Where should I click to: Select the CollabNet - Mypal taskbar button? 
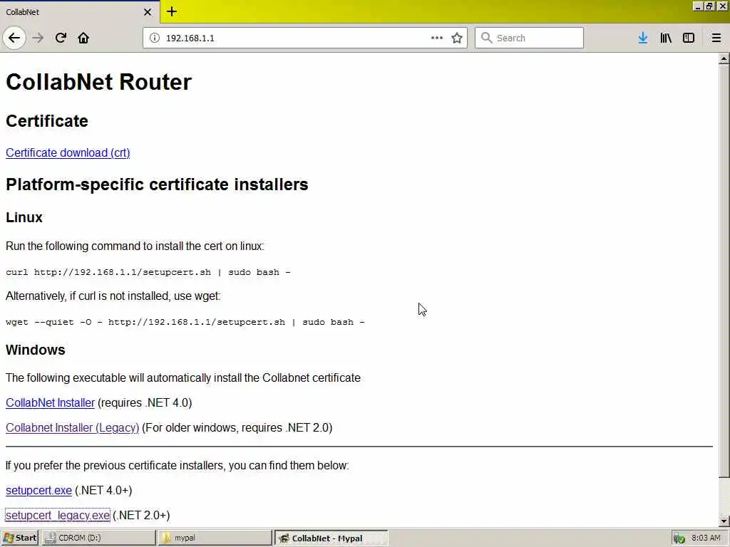tap(331, 538)
